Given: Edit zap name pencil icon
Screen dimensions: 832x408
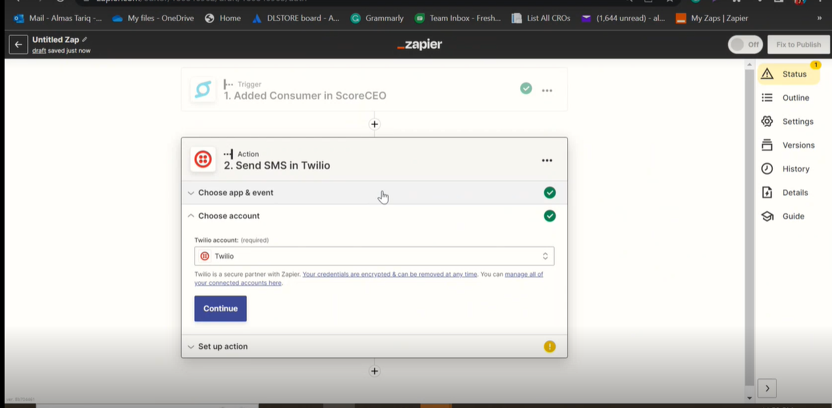Looking at the screenshot, I should coord(85,39).
